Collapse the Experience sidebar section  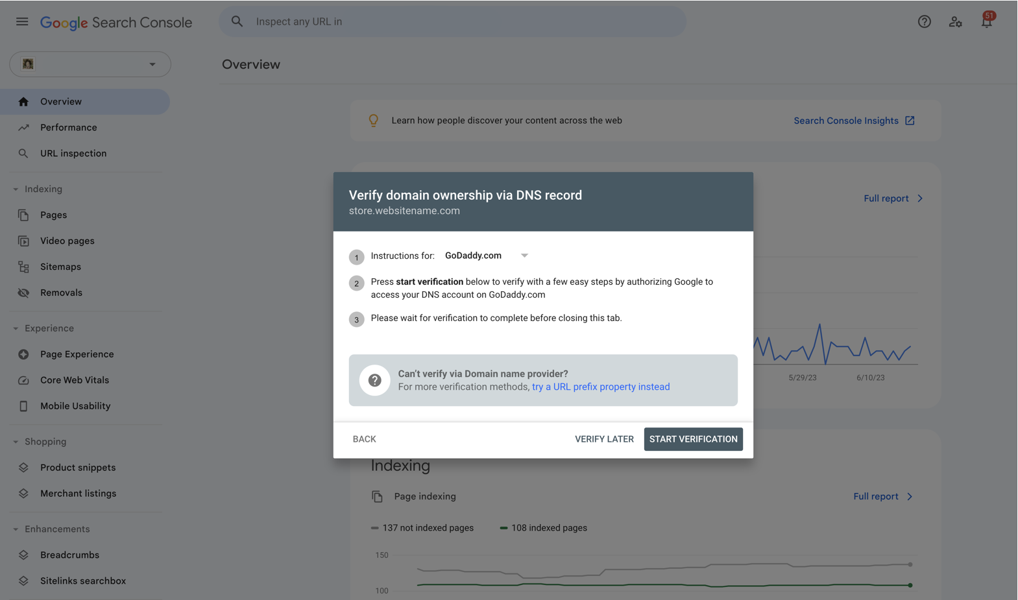tap(16, 328)
